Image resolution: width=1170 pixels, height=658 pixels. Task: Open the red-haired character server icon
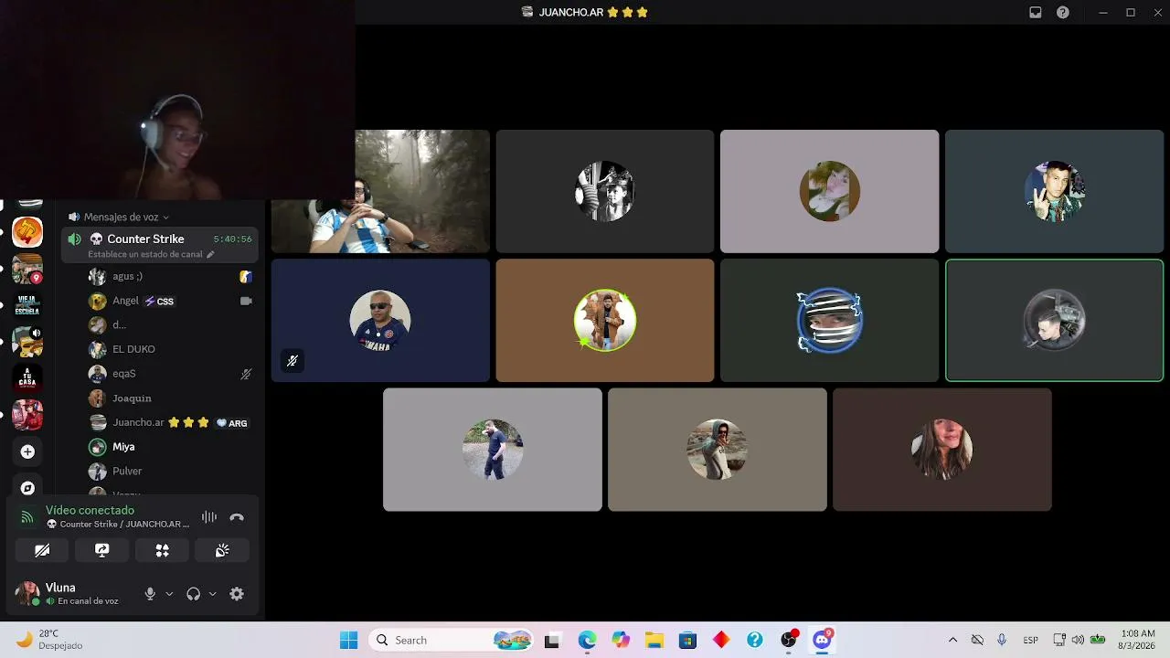(27, 414)
